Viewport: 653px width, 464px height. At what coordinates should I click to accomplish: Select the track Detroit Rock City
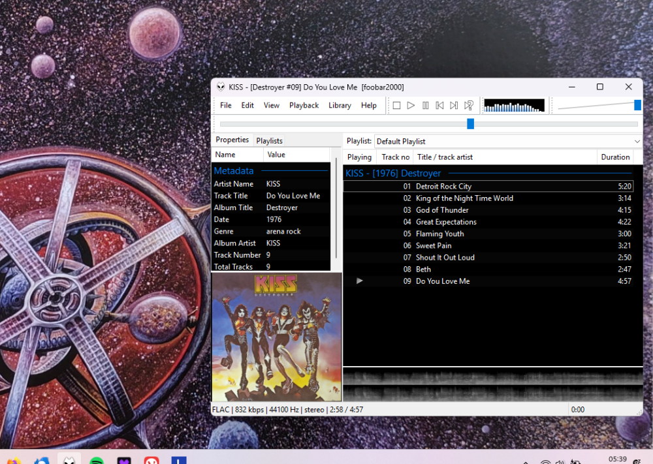coord(443,186)
